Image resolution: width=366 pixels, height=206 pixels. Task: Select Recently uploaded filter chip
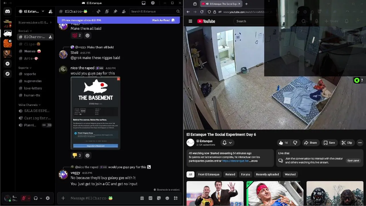[x=267, y=174]
